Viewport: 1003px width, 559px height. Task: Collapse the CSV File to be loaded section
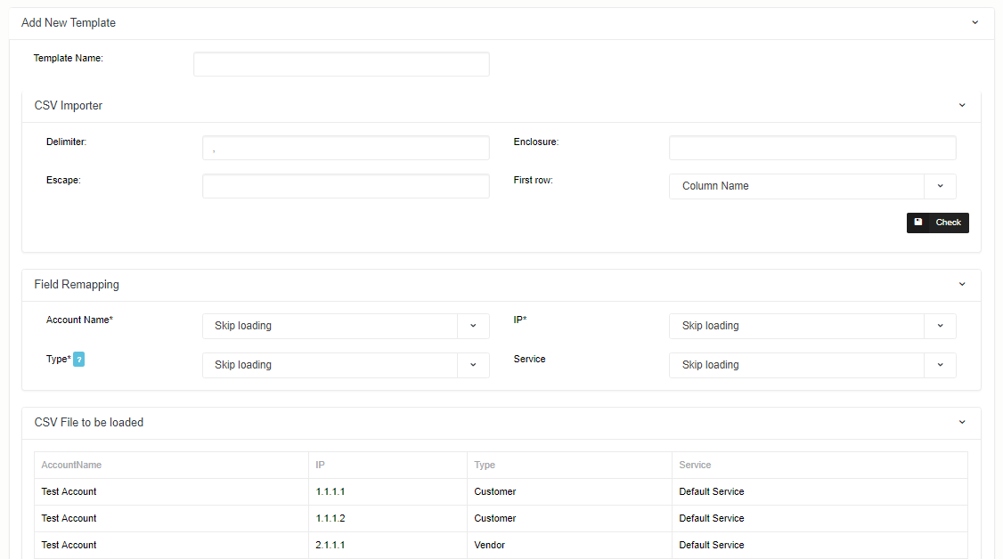pyautogui.click(x=961, y=423)
